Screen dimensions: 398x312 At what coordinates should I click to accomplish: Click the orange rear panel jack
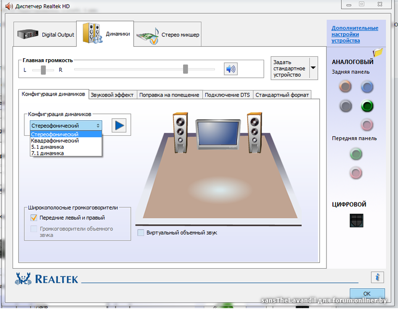(x=345, y=87)
